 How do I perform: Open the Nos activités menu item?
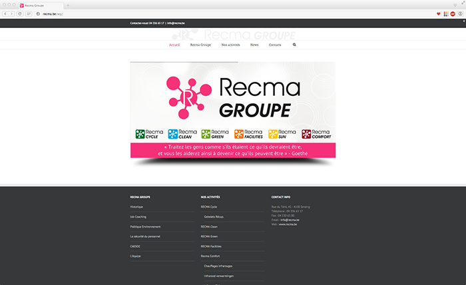click(231, 45)
